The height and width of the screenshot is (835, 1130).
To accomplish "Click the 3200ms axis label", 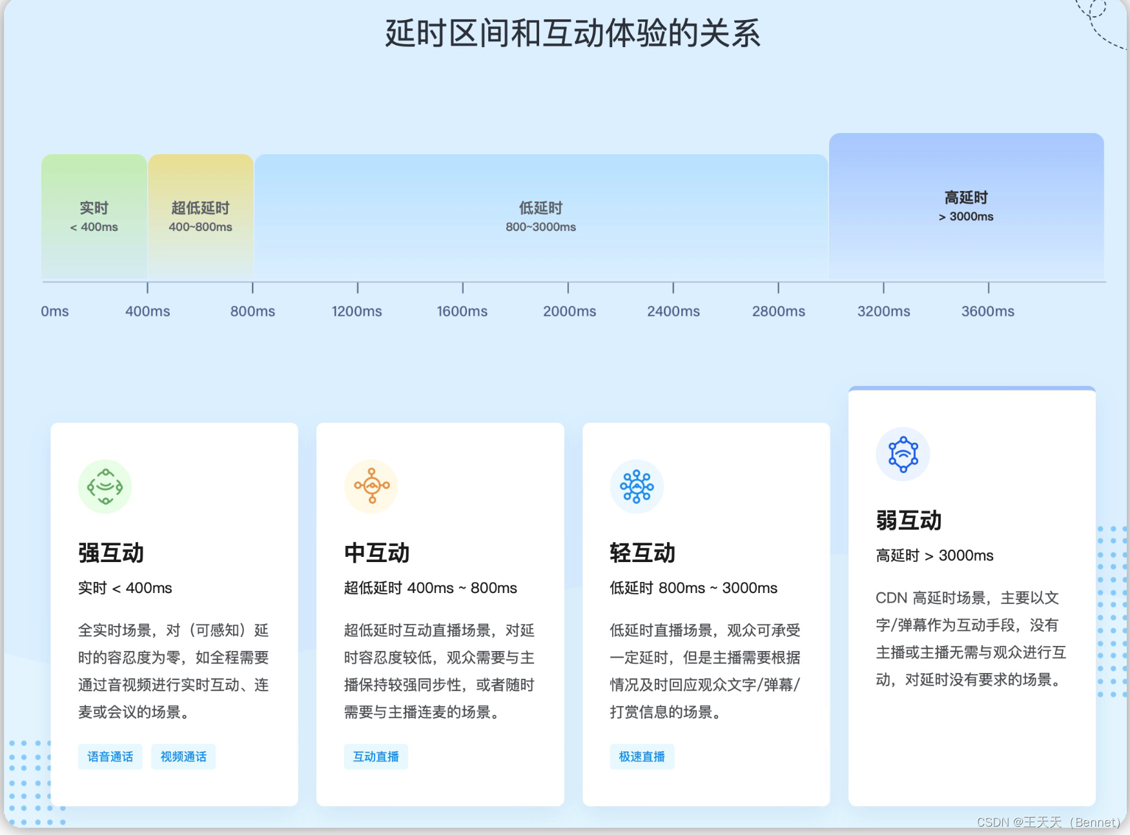I will point(884,311).
